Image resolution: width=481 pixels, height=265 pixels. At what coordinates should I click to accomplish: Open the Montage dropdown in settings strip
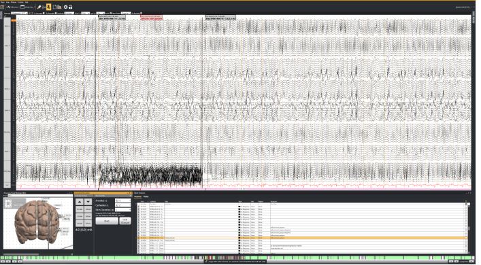(x=19, y=13)
